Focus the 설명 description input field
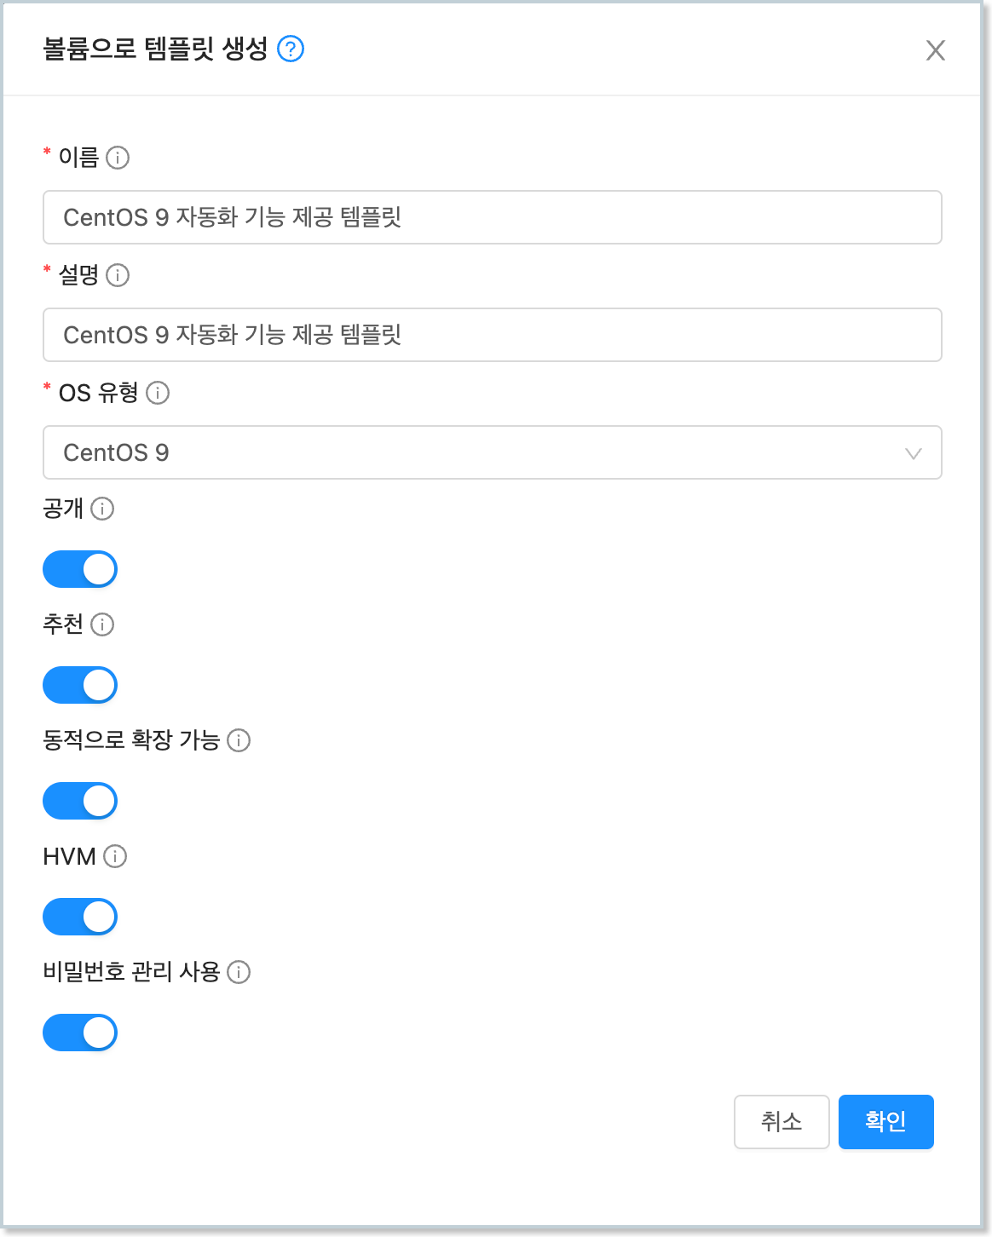 pos(492,335)
